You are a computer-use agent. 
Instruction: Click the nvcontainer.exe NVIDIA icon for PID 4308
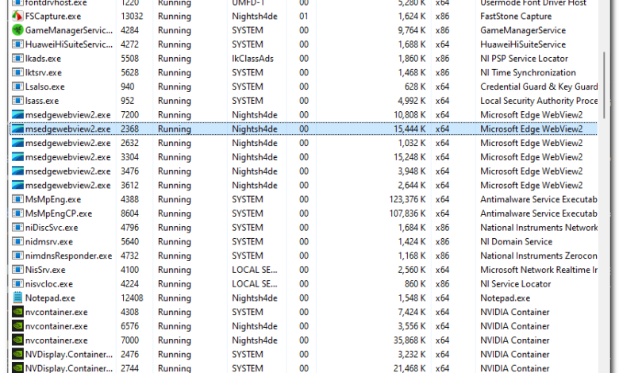(x=17, y=312)
